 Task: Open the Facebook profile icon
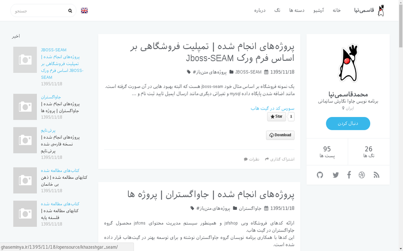pos(349,175)
